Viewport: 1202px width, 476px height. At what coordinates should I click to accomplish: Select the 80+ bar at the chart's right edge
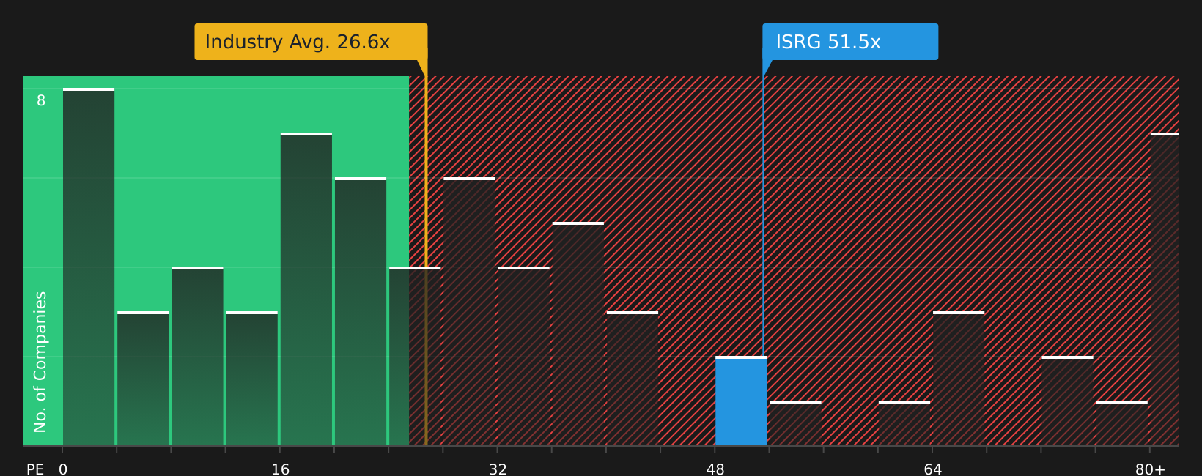click(1165, 289)
